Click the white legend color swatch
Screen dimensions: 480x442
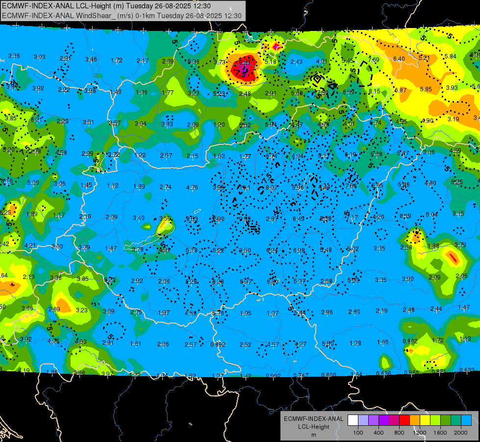tap(353, 420)
